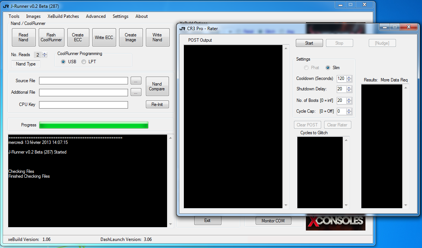
Task: Maximize the J-Runner window
Action: click(351, 4)
